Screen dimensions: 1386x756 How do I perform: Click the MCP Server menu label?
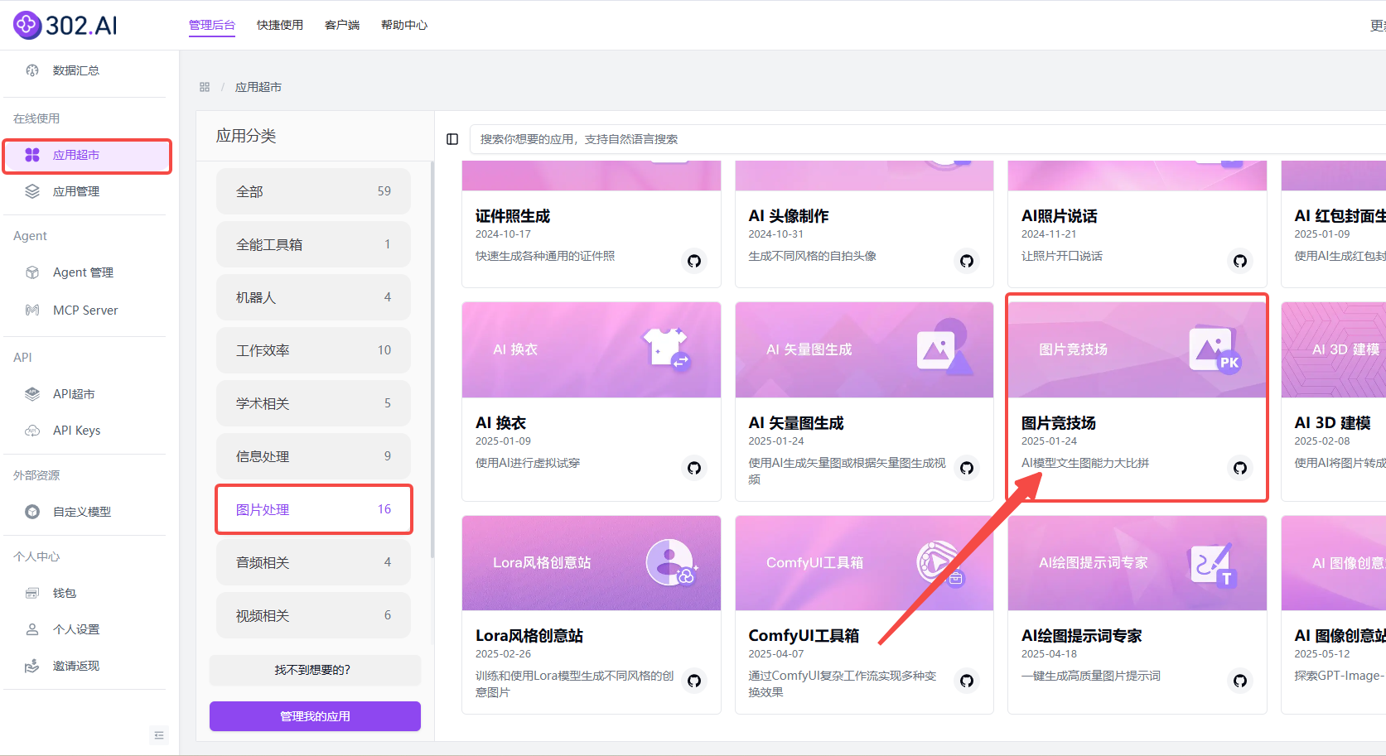pyautogui.click(x=85, y=311)
